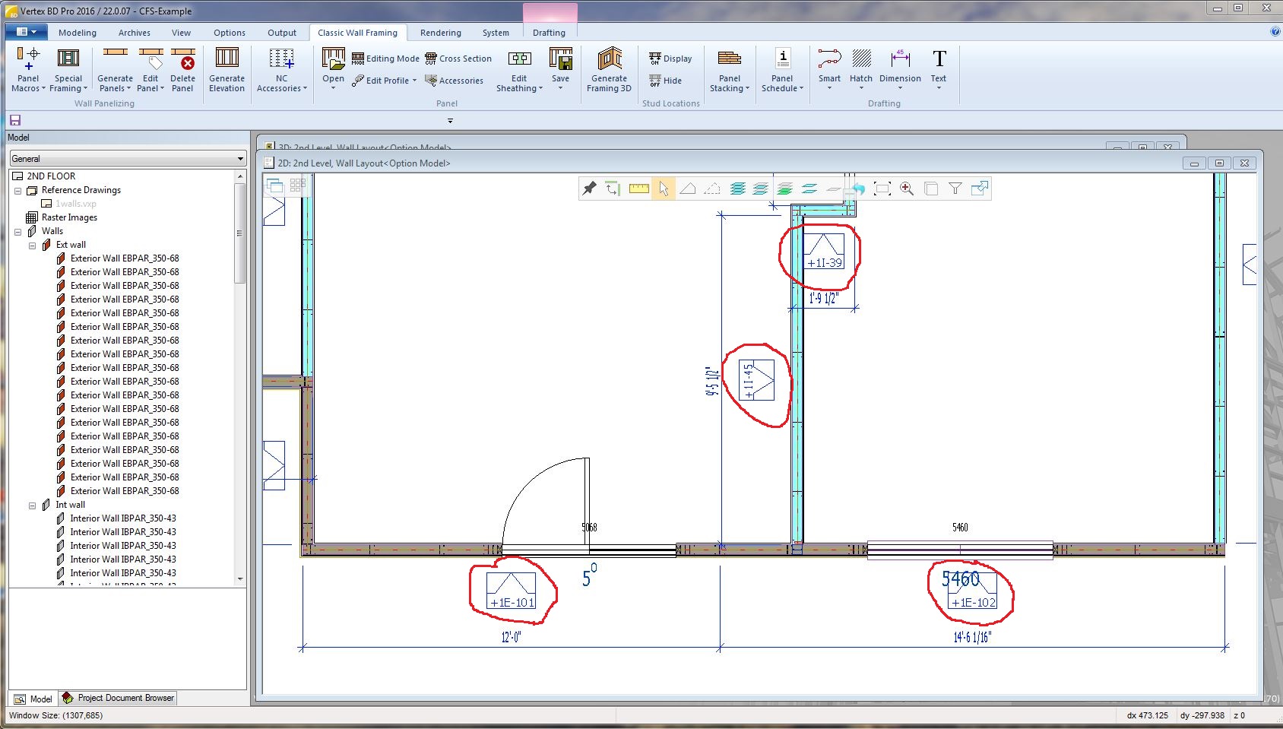1283x729 pixels.
Task: Click the pin icon in view toolbar
Action: 589,189
